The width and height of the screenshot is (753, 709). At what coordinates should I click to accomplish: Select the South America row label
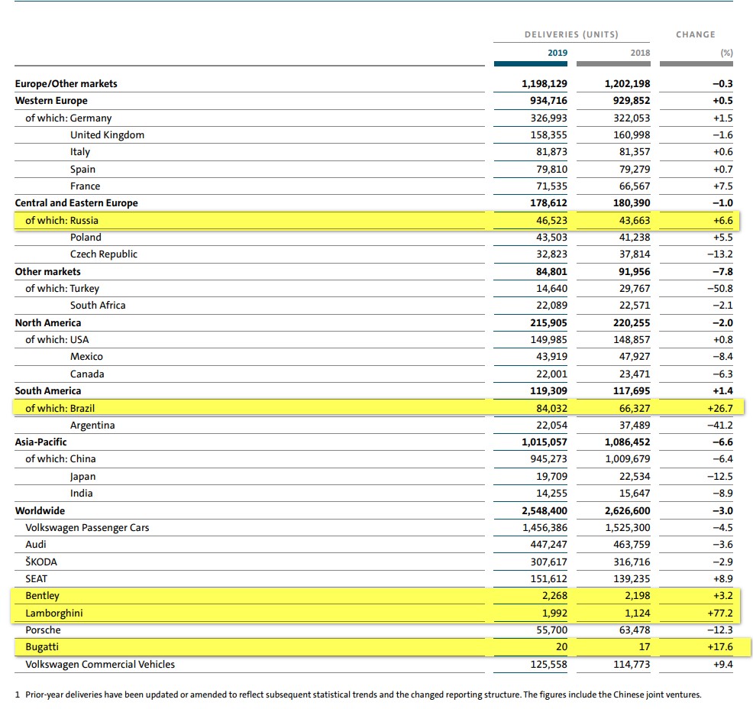(x=48, y=390)
